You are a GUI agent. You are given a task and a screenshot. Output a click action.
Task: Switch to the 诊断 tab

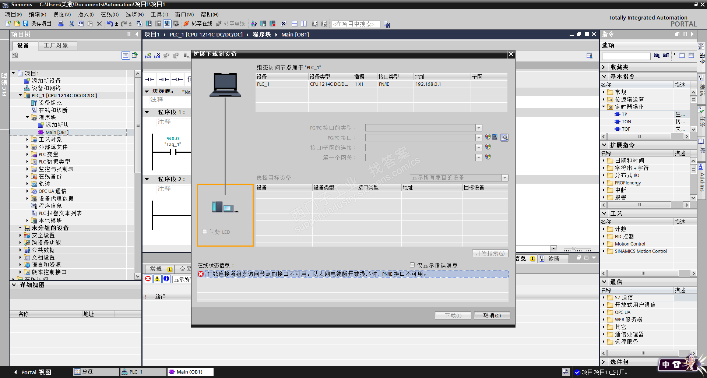[x=554, y=258]
